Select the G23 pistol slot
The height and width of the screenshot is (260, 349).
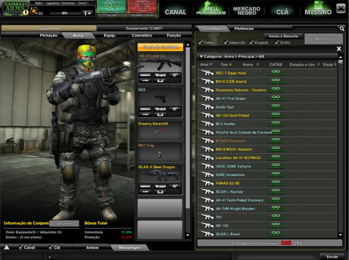(159, 99)
